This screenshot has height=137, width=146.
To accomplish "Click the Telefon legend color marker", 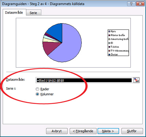I will tap(109, 47).
